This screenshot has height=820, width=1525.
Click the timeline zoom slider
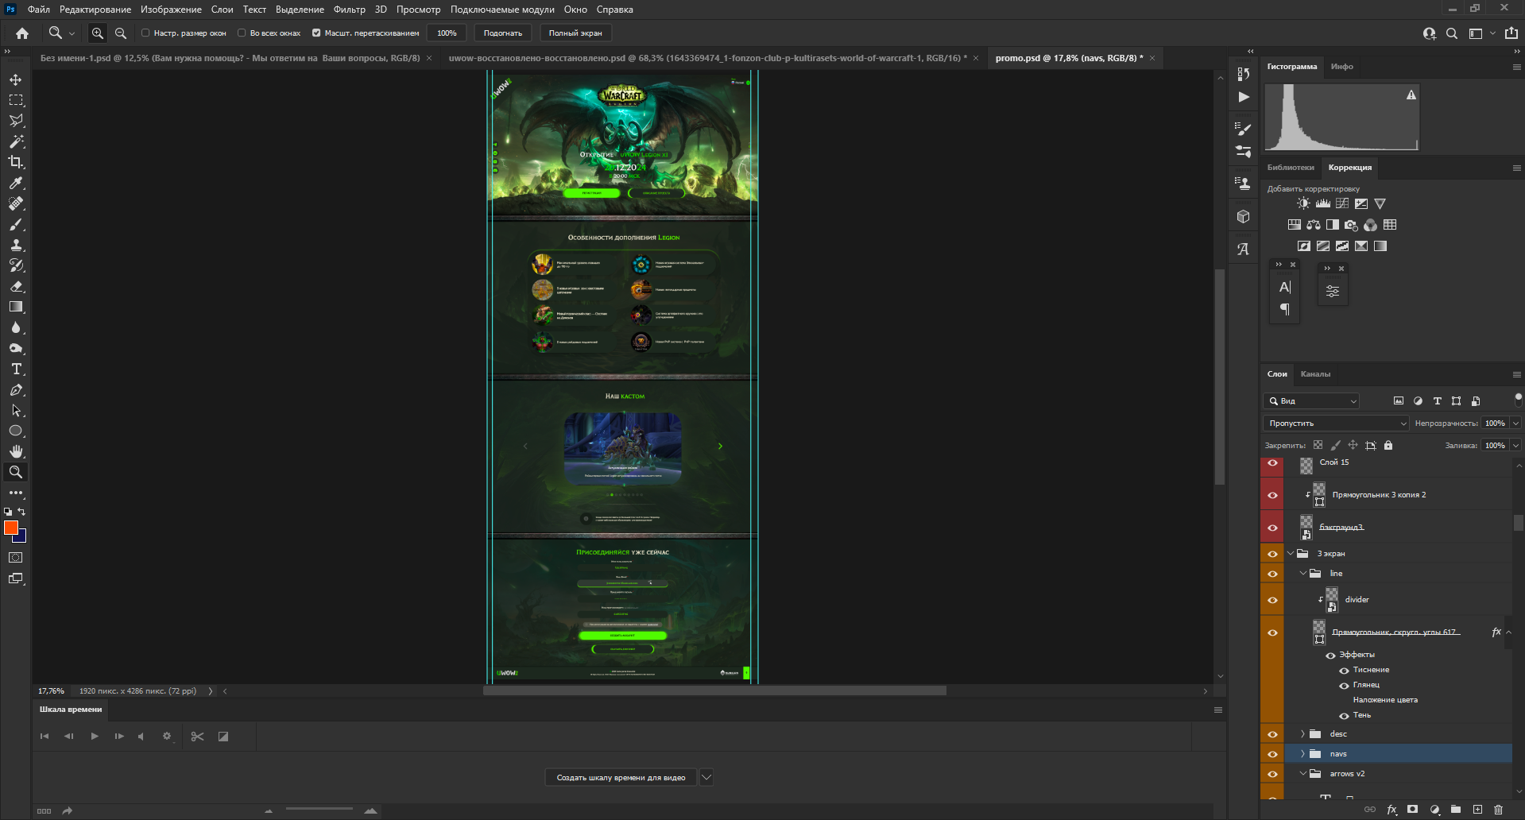pos(319,810)
